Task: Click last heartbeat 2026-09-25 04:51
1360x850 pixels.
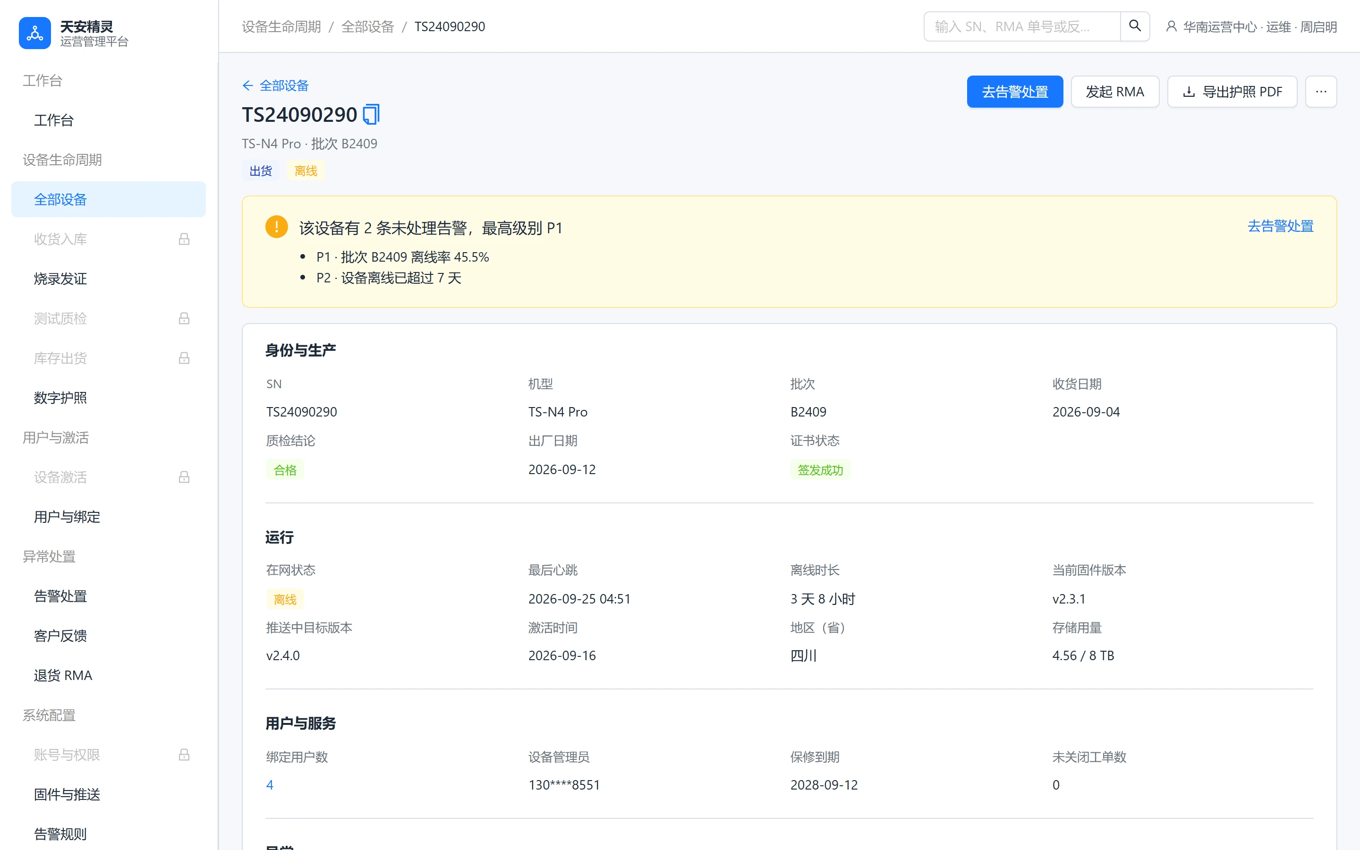Action: point(579,599)
